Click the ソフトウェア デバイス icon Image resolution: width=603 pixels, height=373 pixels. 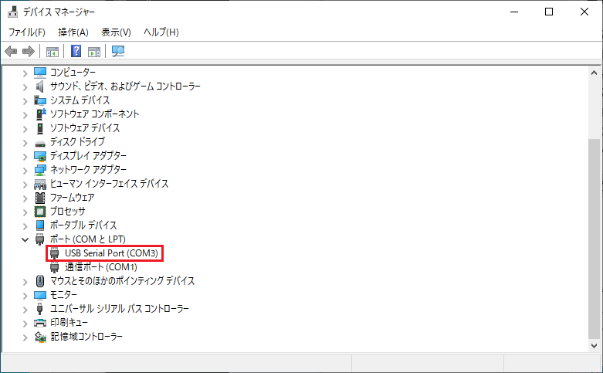[40, 128]
